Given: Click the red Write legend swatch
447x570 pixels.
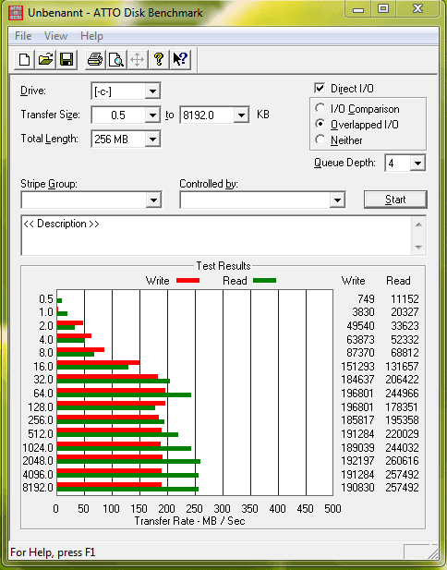Looking at the screenshot, I should click(187, 280).
